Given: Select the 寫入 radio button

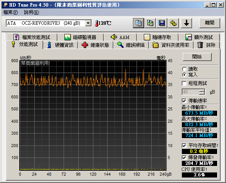Looking at the screenshot, I should pyautogui.click(x=184, y=75).
